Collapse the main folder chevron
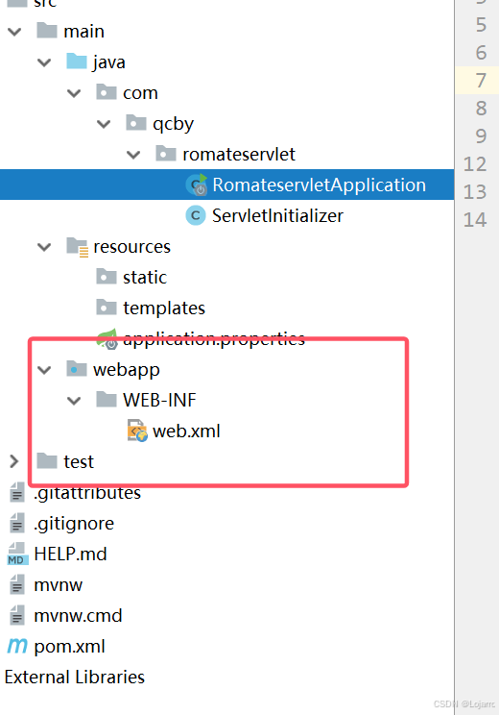Viewport: 499px width, 715px height. click(x=14, y=32)
